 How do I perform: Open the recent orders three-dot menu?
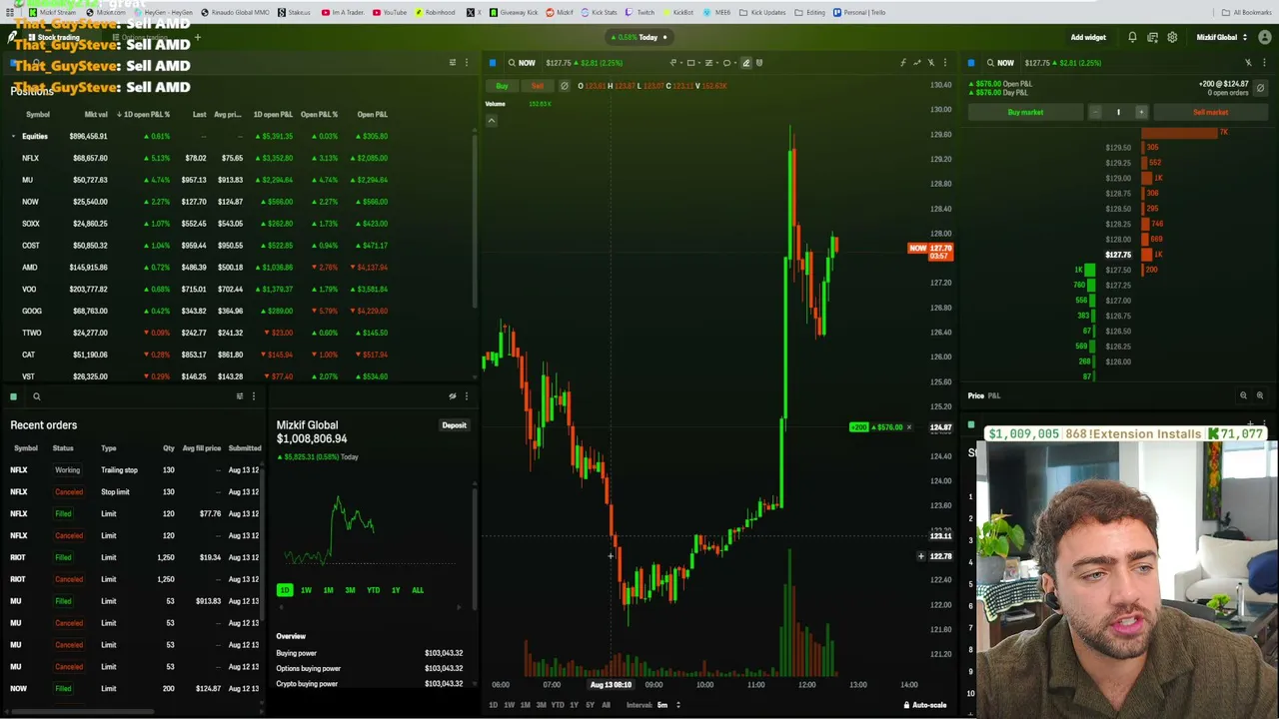pos(253,396)
